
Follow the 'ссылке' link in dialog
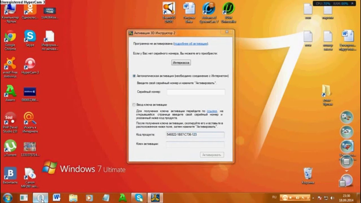[212, 111]
